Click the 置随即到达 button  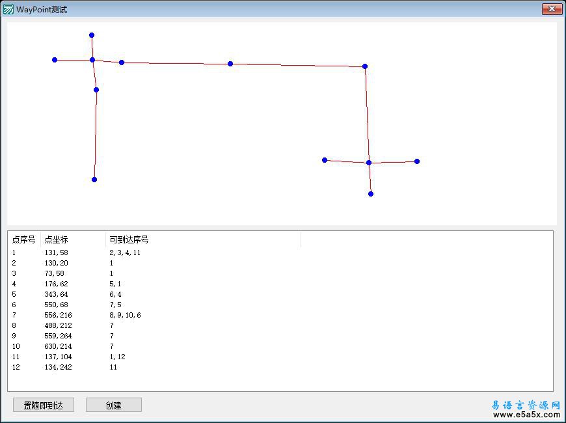point(44,405)
